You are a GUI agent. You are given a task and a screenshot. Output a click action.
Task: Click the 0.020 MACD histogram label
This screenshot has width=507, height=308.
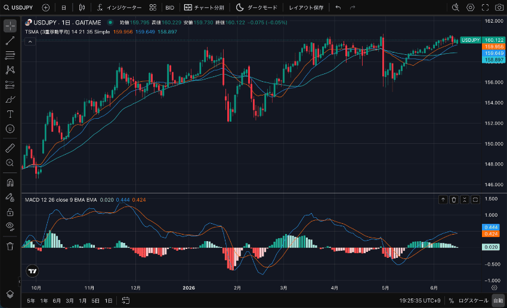coord(491,247)
